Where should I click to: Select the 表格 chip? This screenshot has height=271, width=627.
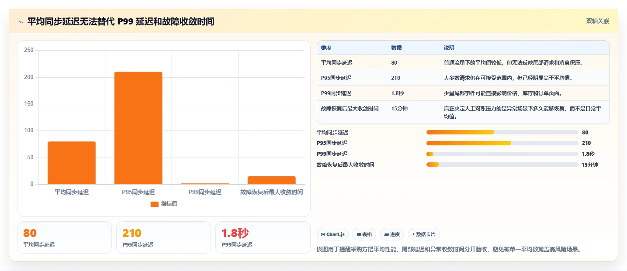click(364, 234)
